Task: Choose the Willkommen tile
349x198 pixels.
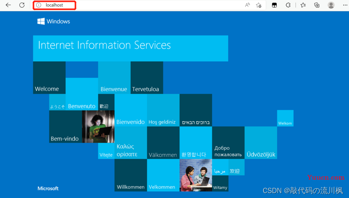Action: (131, 175)
